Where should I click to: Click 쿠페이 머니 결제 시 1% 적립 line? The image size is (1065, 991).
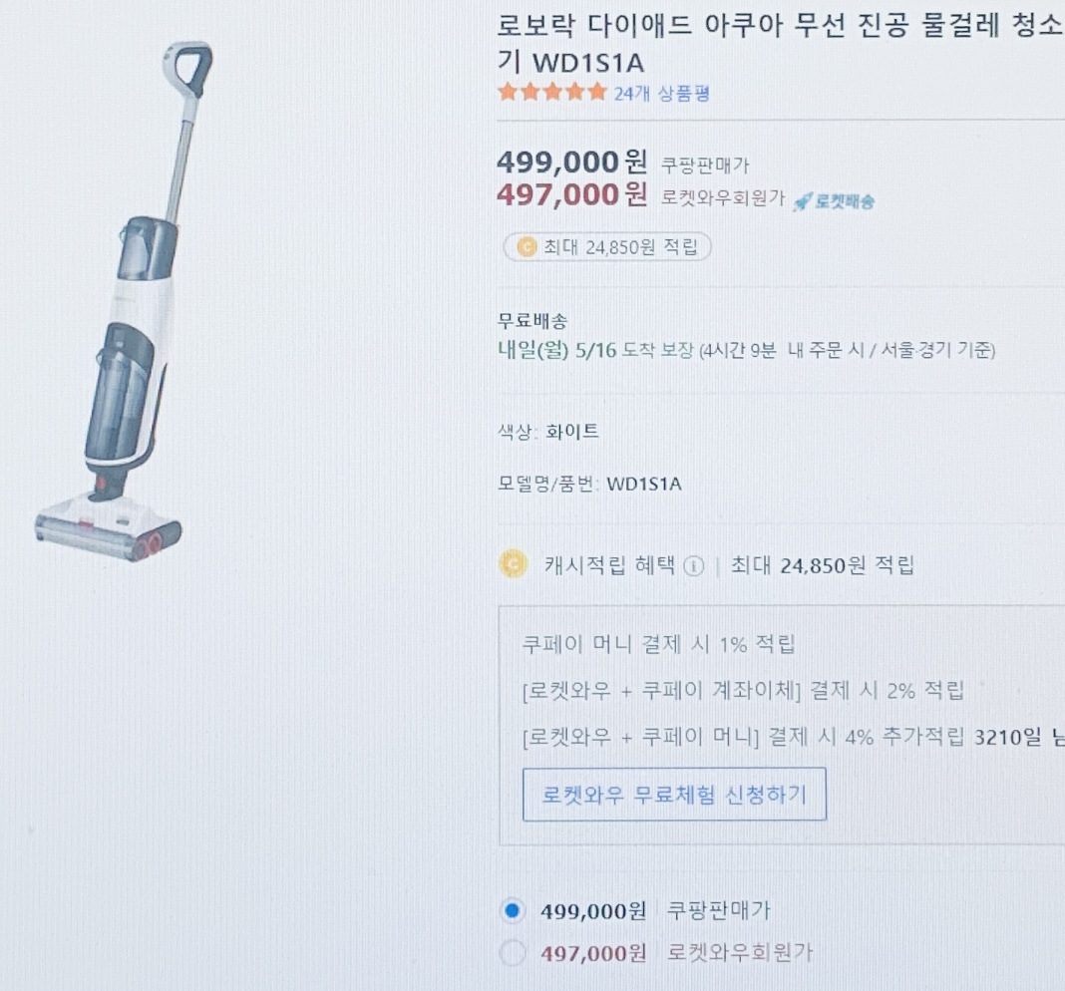click(658, 644)
